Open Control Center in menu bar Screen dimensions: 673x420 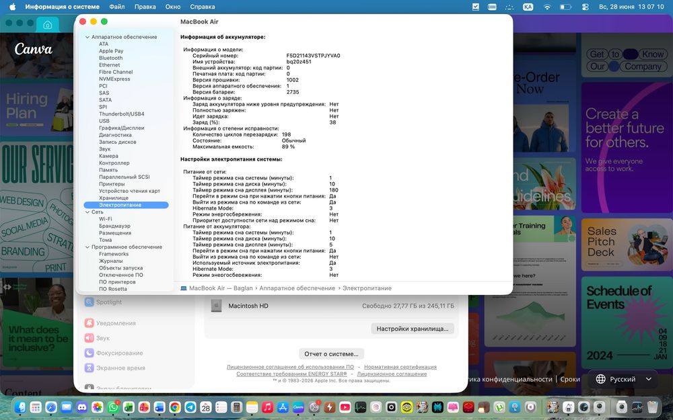(585, 7)
